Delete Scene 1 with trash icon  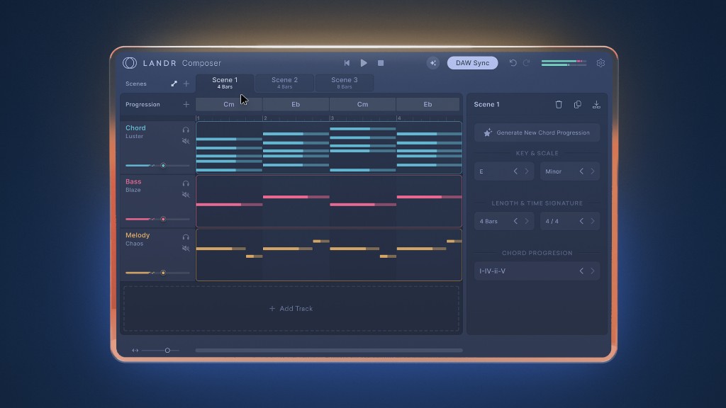coord(559,104)
